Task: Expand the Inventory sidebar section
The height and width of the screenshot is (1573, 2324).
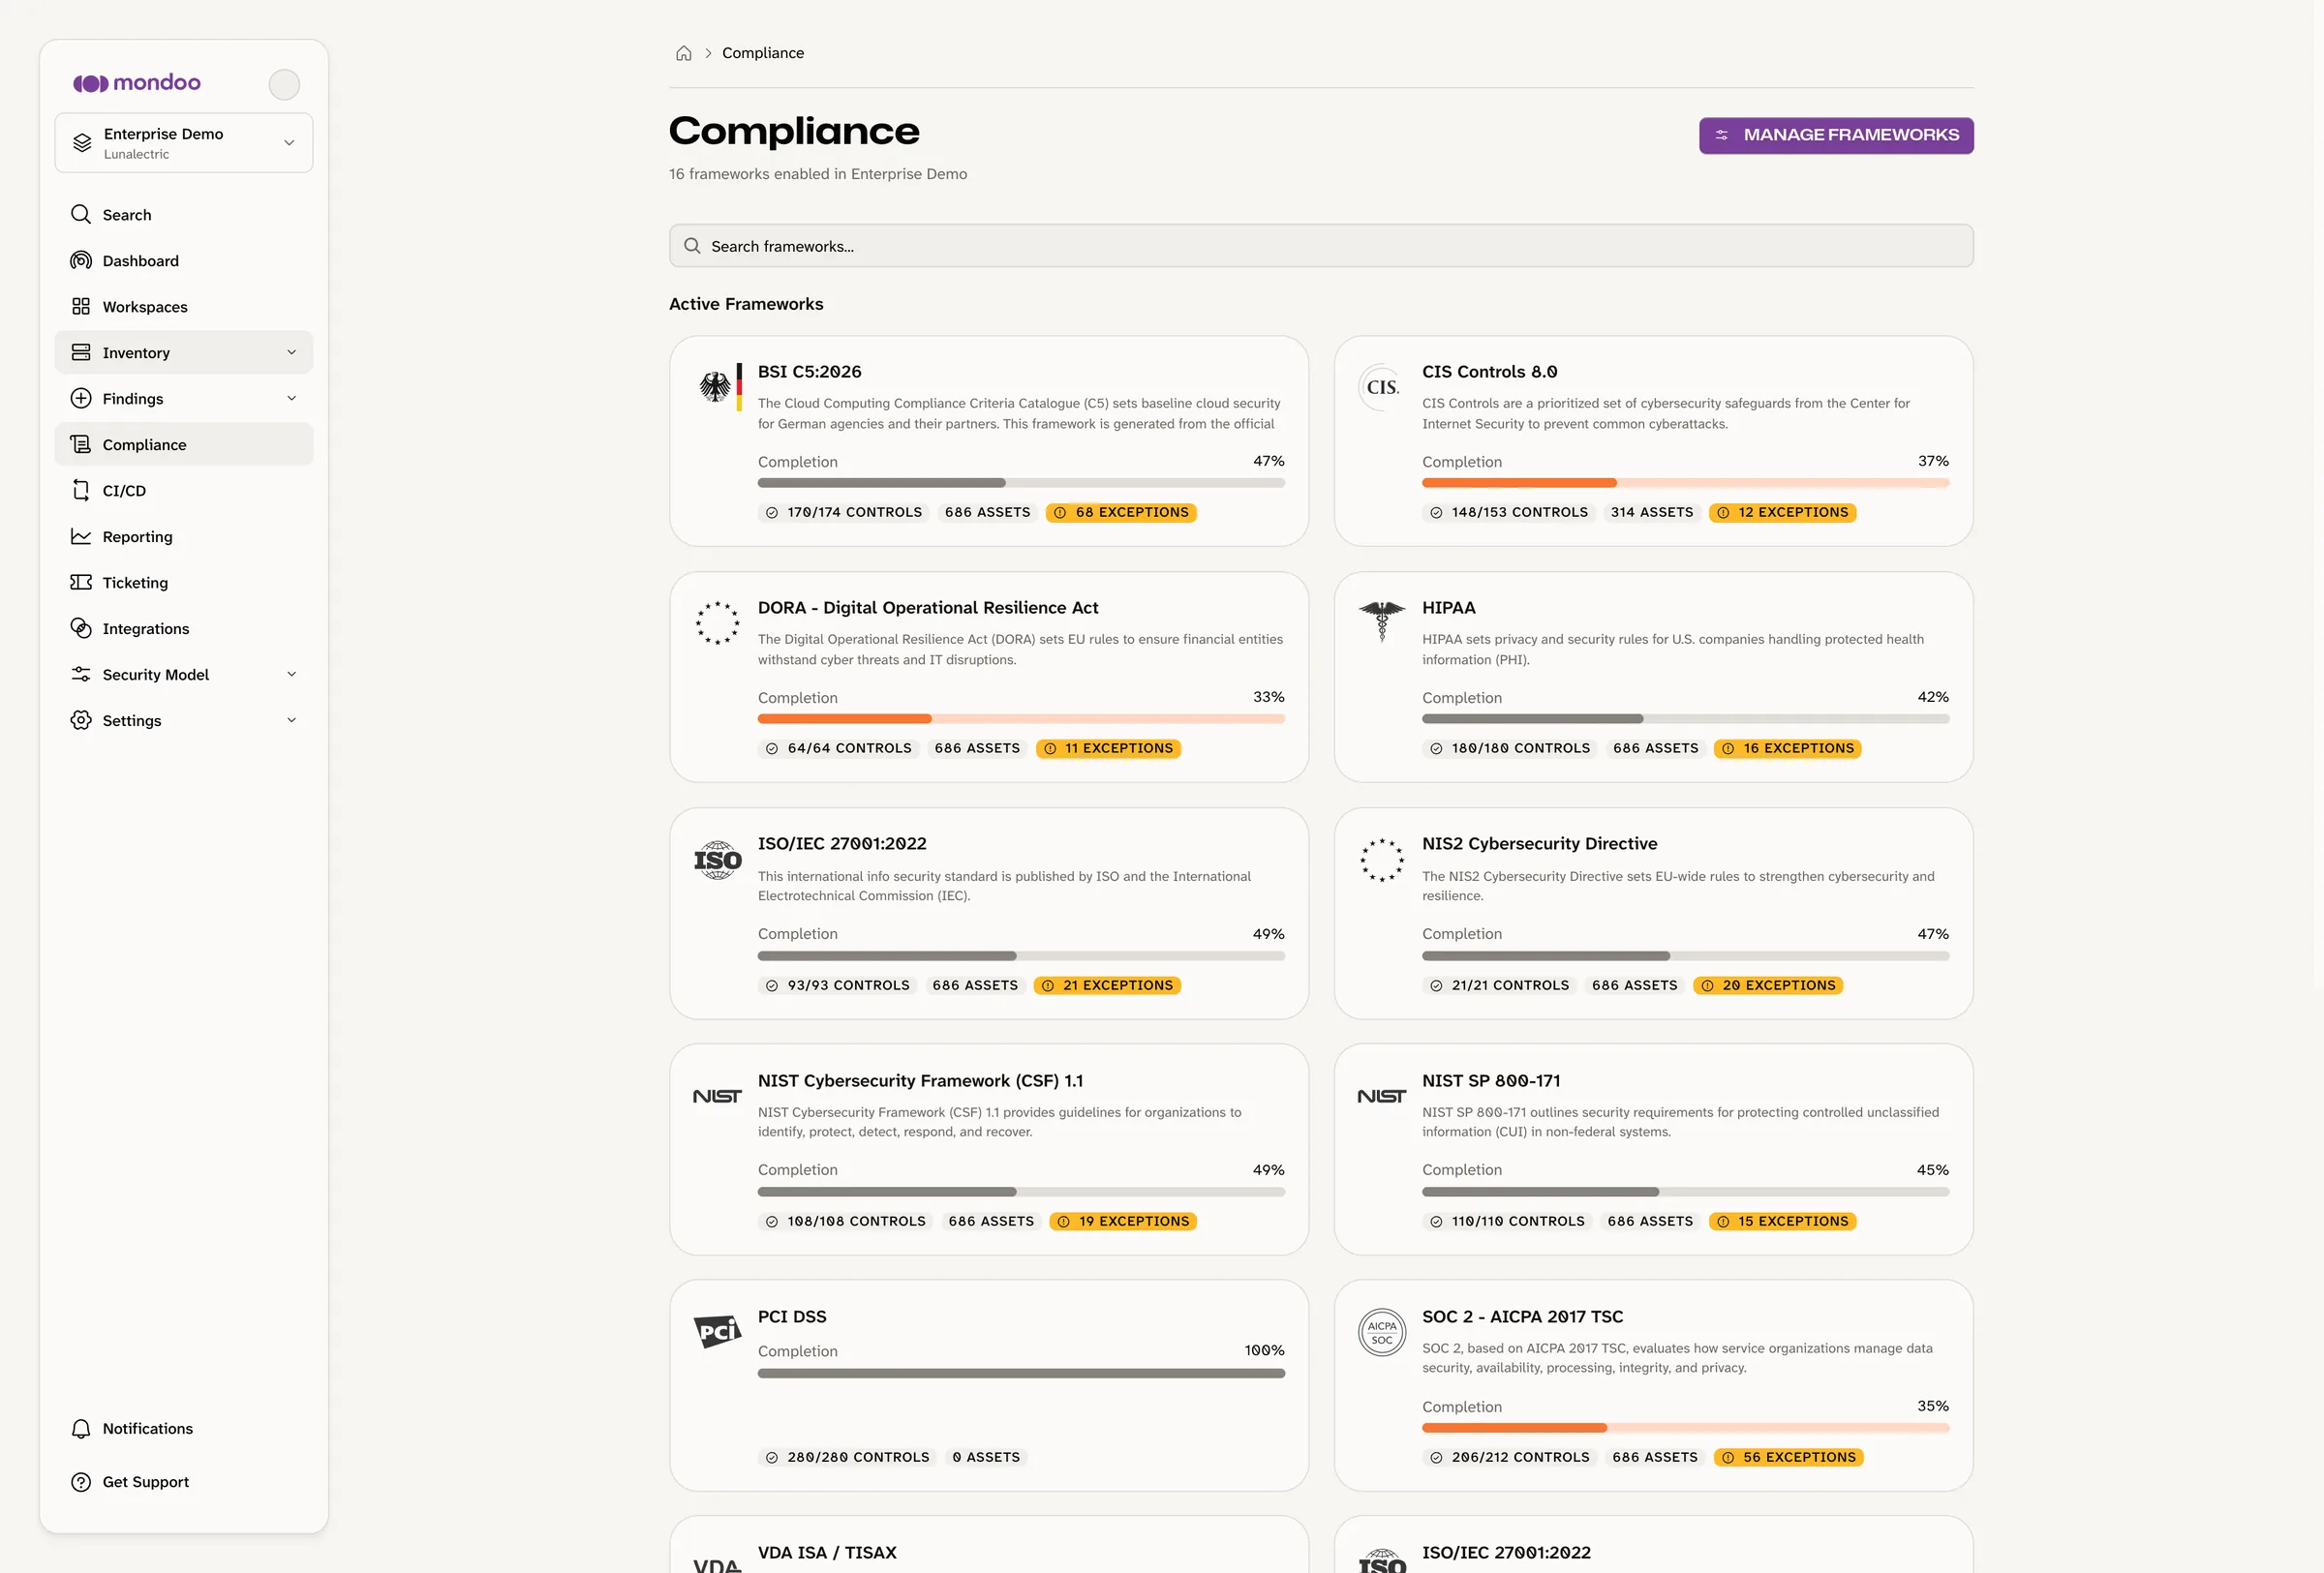Action: (x=184, y=352)
